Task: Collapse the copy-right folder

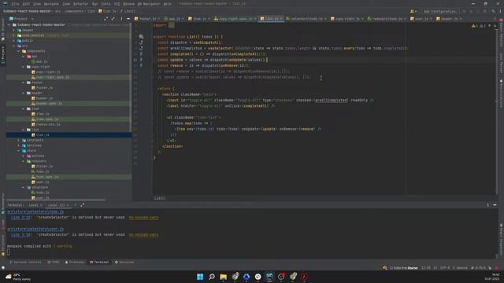Action: 24,67
